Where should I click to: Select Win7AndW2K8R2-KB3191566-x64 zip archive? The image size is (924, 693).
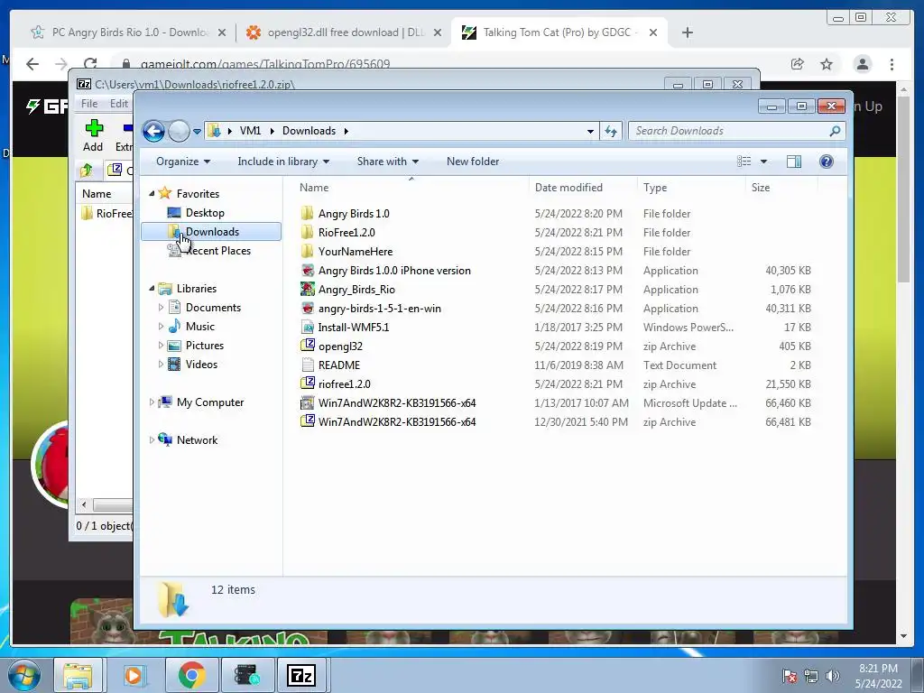(x=397, y=422)
